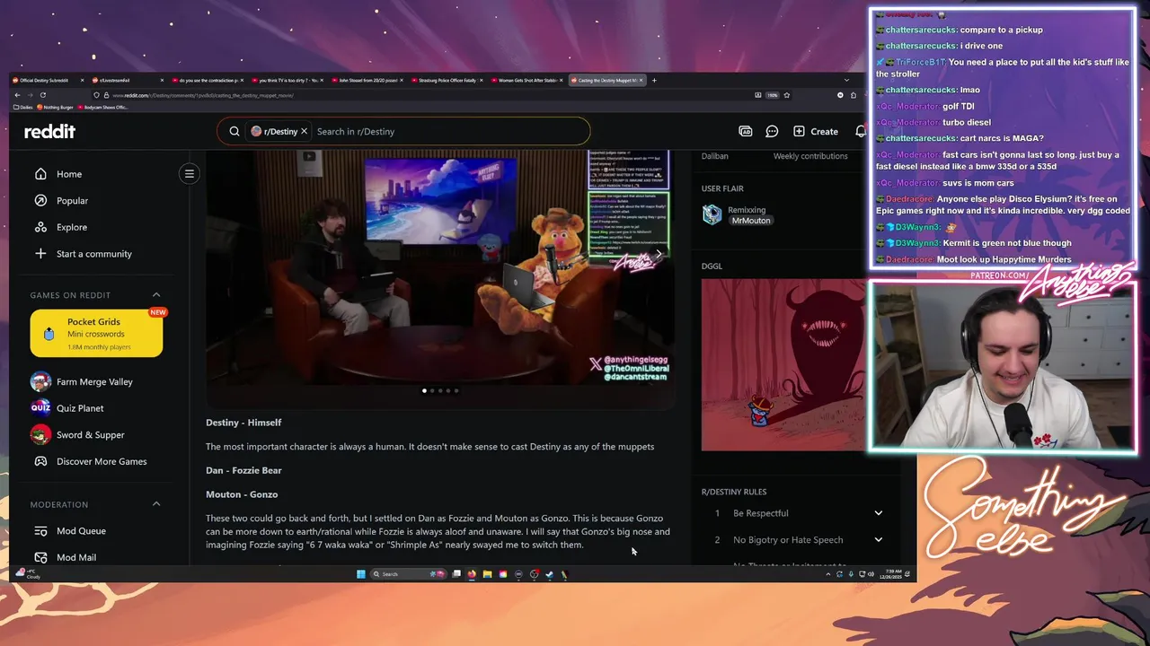The width and height of the screenshot is (1150, 646).
Task: Click the Mod Mail envelope icon
Action: click(40, 557)
